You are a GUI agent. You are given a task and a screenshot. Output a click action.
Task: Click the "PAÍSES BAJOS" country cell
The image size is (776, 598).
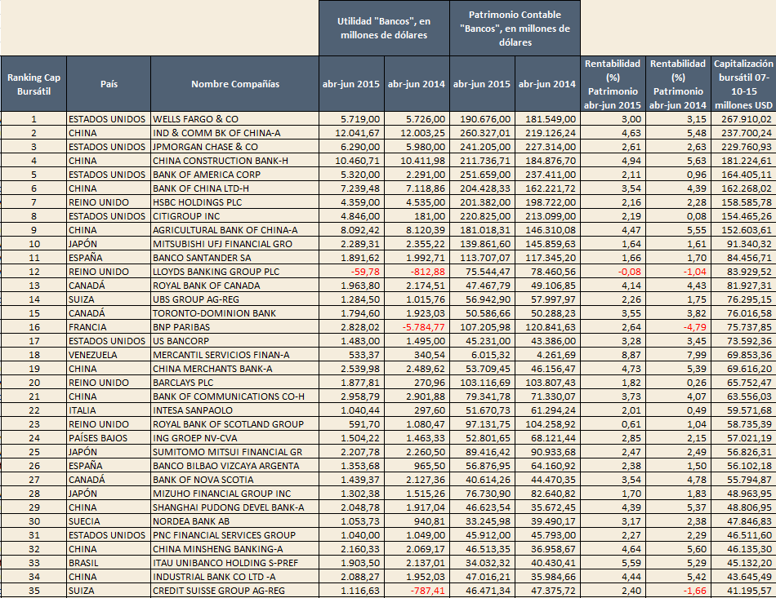(x=109, y=437)
